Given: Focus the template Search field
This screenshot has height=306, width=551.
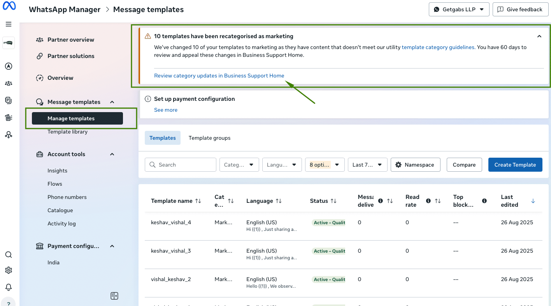Looking at the screenshot, I should [181, 165].
